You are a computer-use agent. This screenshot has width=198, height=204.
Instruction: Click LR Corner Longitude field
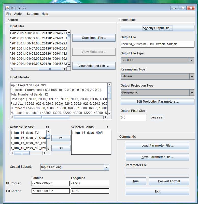coord(90,191)
